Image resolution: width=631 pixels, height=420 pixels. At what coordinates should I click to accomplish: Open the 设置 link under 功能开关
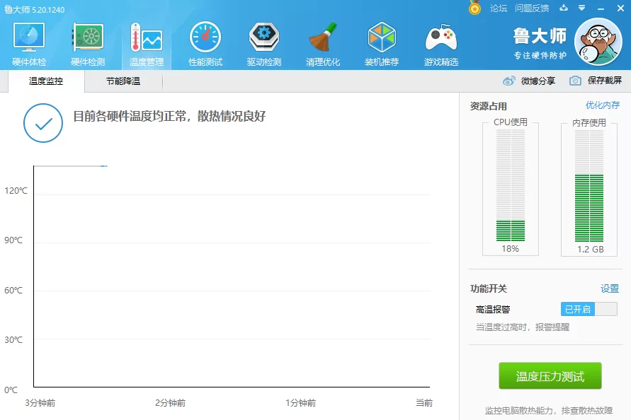coord(610,288)
